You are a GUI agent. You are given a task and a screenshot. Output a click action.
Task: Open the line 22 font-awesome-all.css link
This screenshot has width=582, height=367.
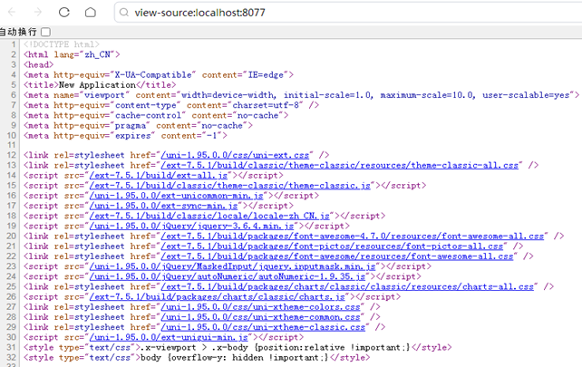(337, 256)
